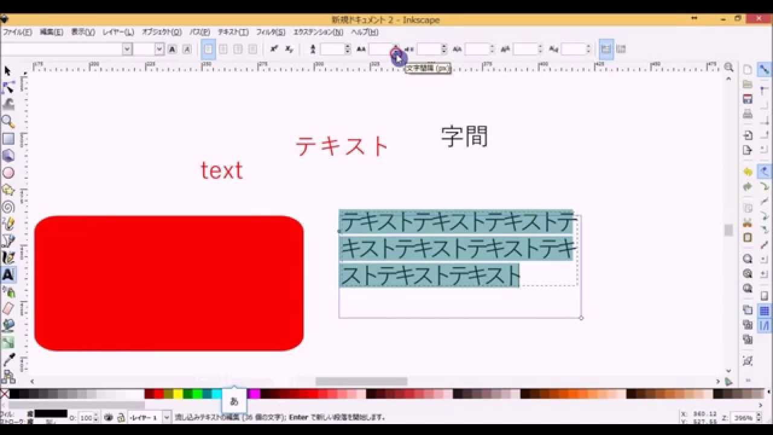Click the Print icon

[x=748, y=114]
